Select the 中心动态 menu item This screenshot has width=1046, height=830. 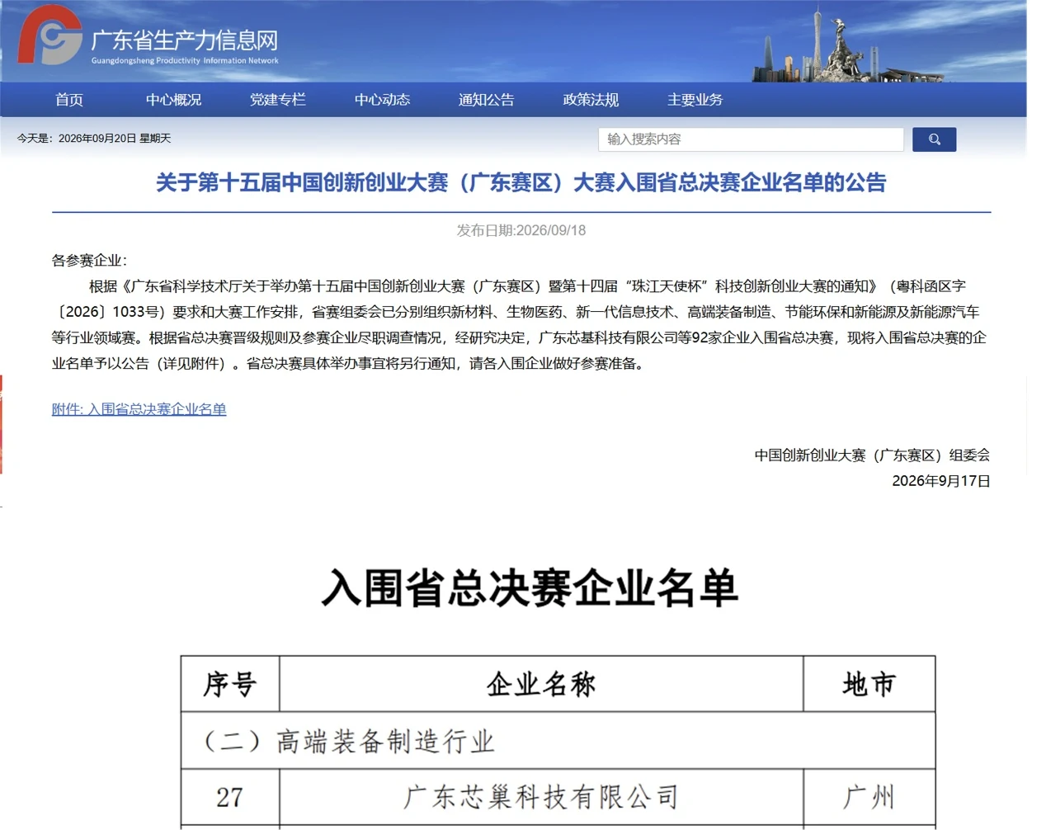coord(382,100)
